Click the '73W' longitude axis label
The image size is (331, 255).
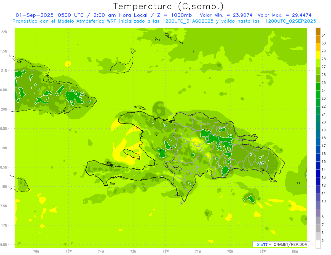click(133, 251)
